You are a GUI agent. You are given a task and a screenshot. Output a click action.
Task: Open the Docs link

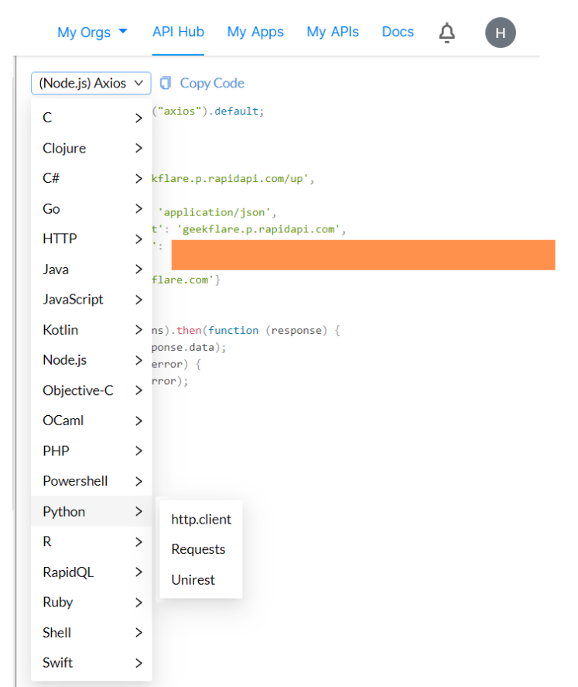(398, 32)
